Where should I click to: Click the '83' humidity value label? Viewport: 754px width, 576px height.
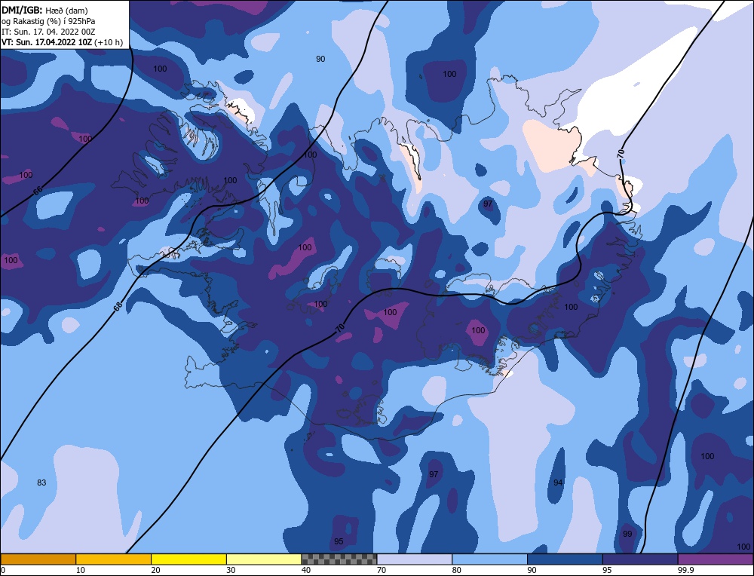pyautogui.click(x=41, y=483)
